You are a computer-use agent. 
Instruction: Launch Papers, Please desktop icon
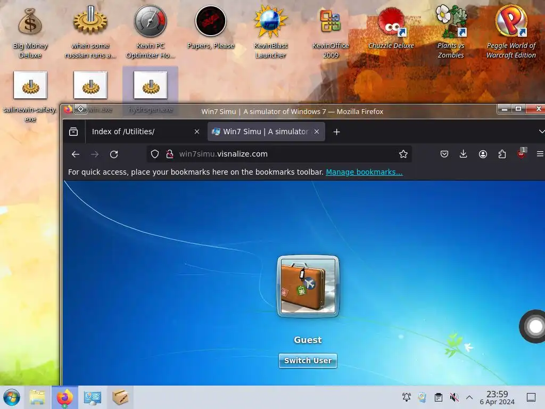tap(211, 28)
